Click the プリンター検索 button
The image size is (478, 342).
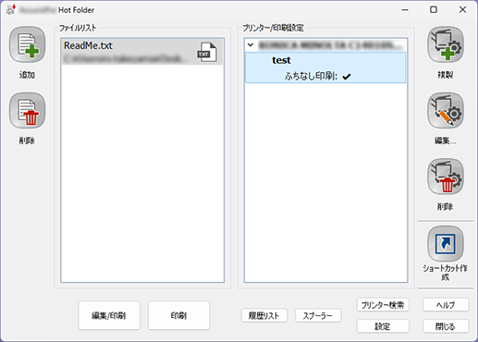(383, 305)
